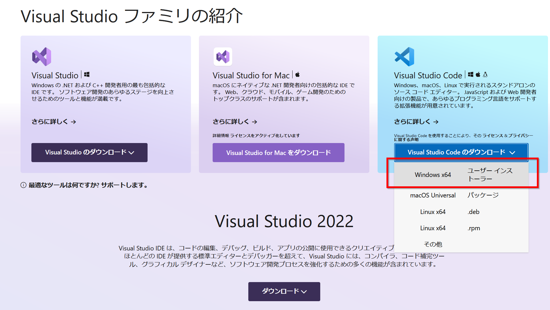This screenshot has height=310, width=550.
Task: Click Windows icon beside Visual Studio Code heading
Action: pos(471,75)
